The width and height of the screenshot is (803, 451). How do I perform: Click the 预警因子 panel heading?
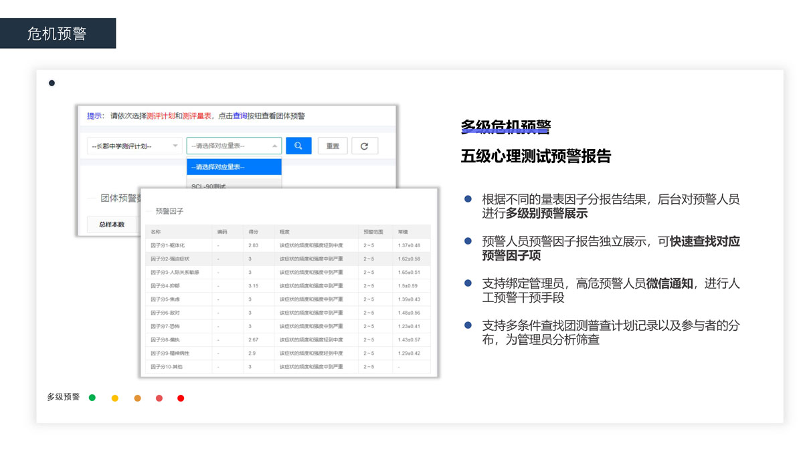[x=169, y=211]
